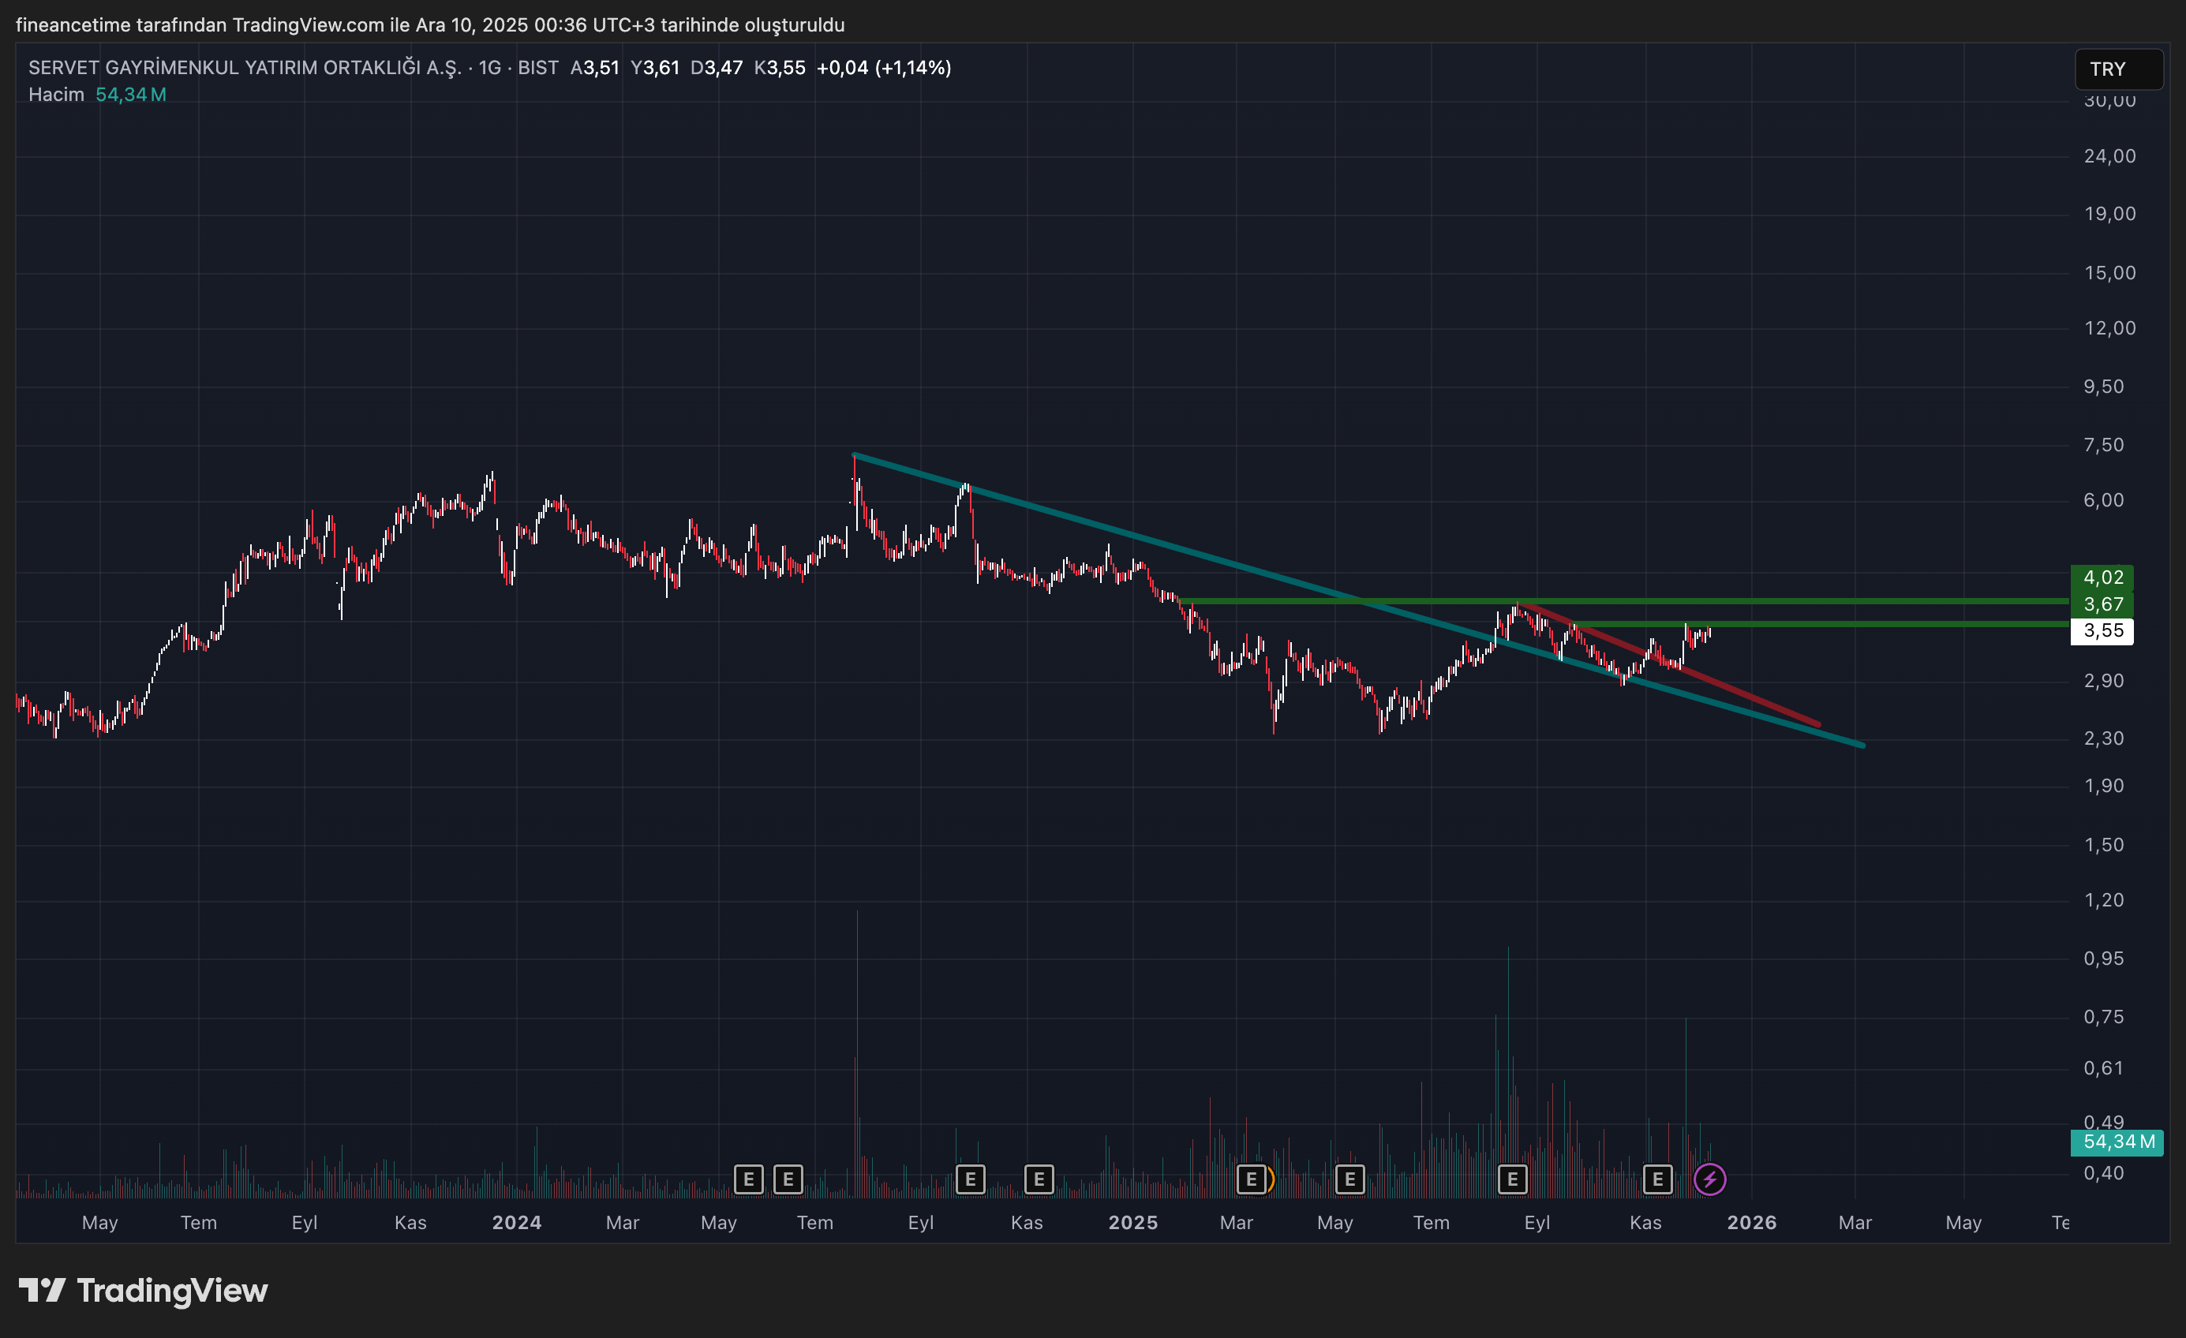The height and width of the screenshot is (1338, 2186).
Task: Open the TRY currency selector
Action: pos(2117,69)
